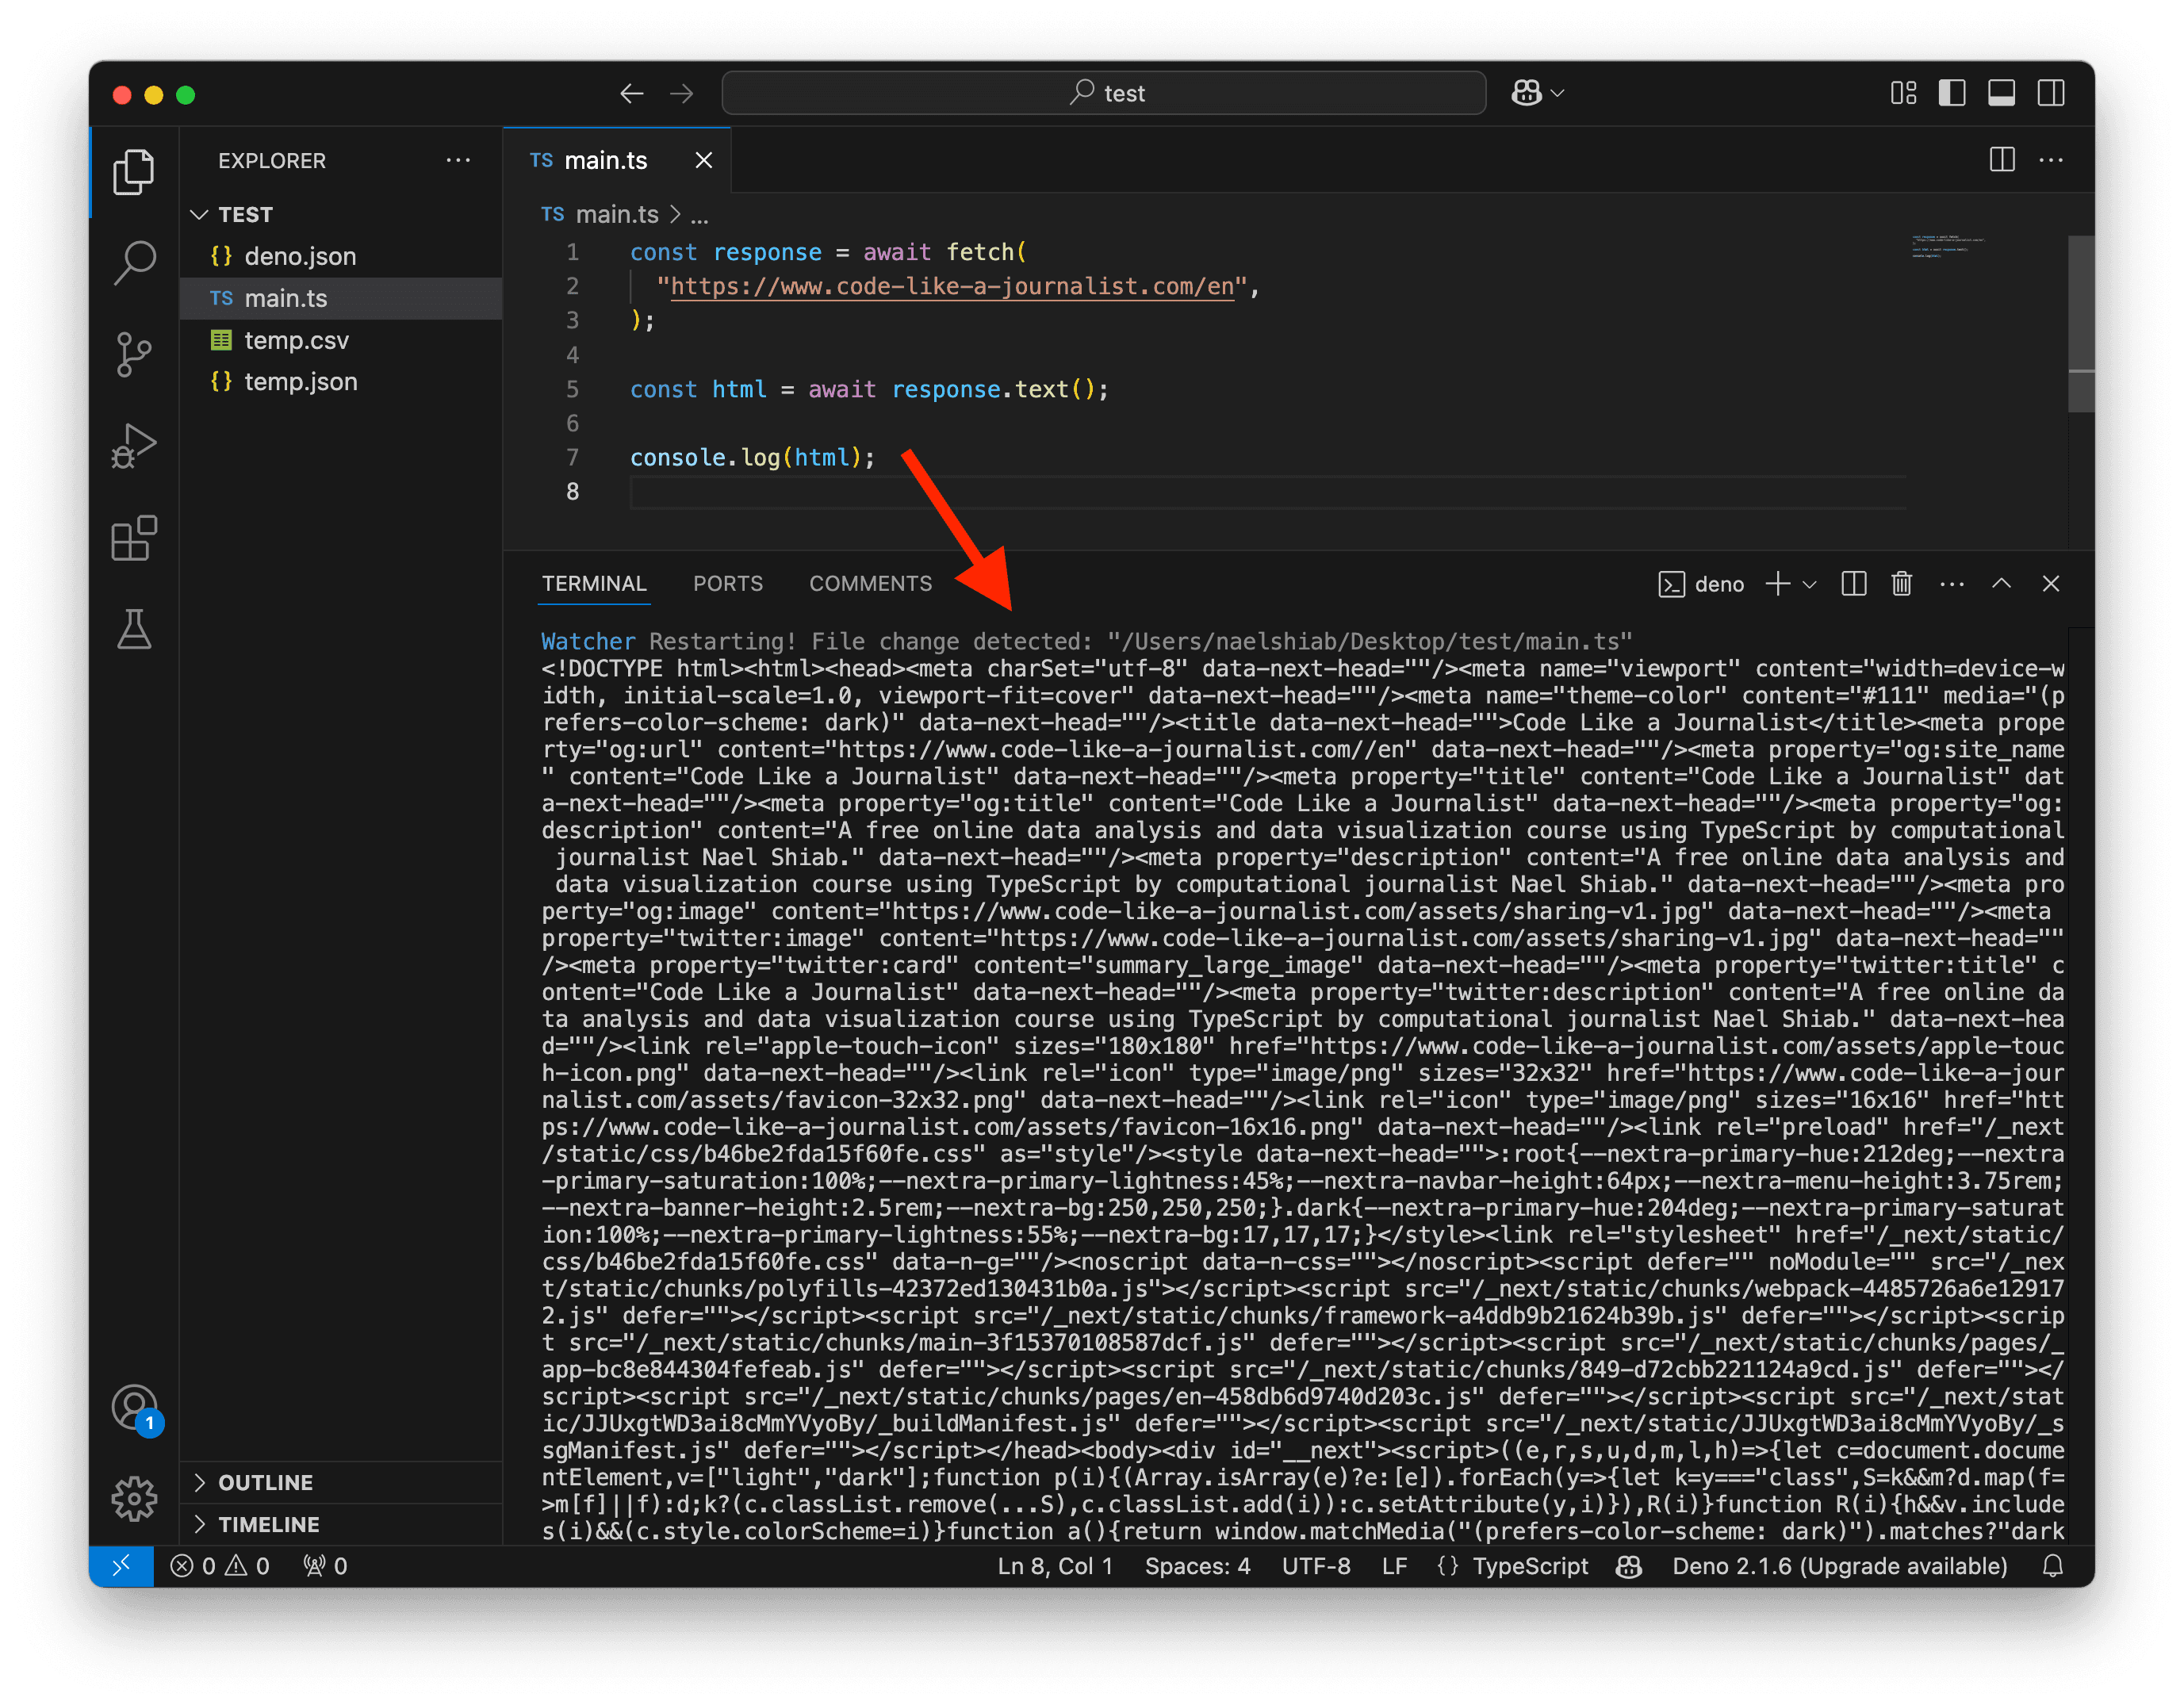
Task: Show errors and warnings count
Action: [x=220, y=1566]
